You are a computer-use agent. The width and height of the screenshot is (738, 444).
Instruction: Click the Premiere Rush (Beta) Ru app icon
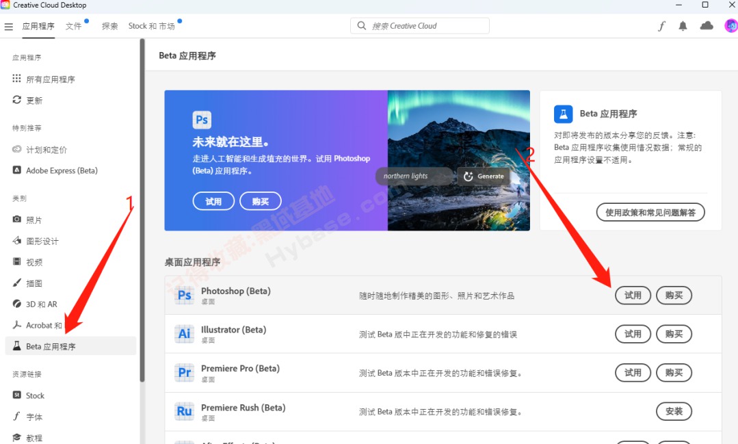(185, 411)
